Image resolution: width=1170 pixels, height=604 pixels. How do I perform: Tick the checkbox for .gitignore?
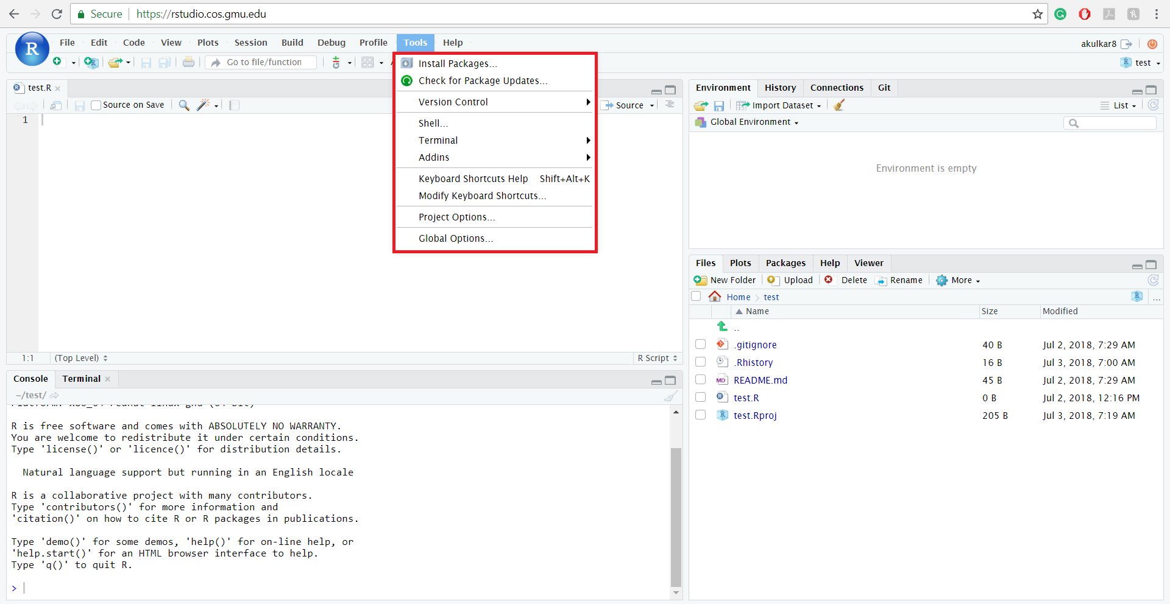(x=700, y=345)
